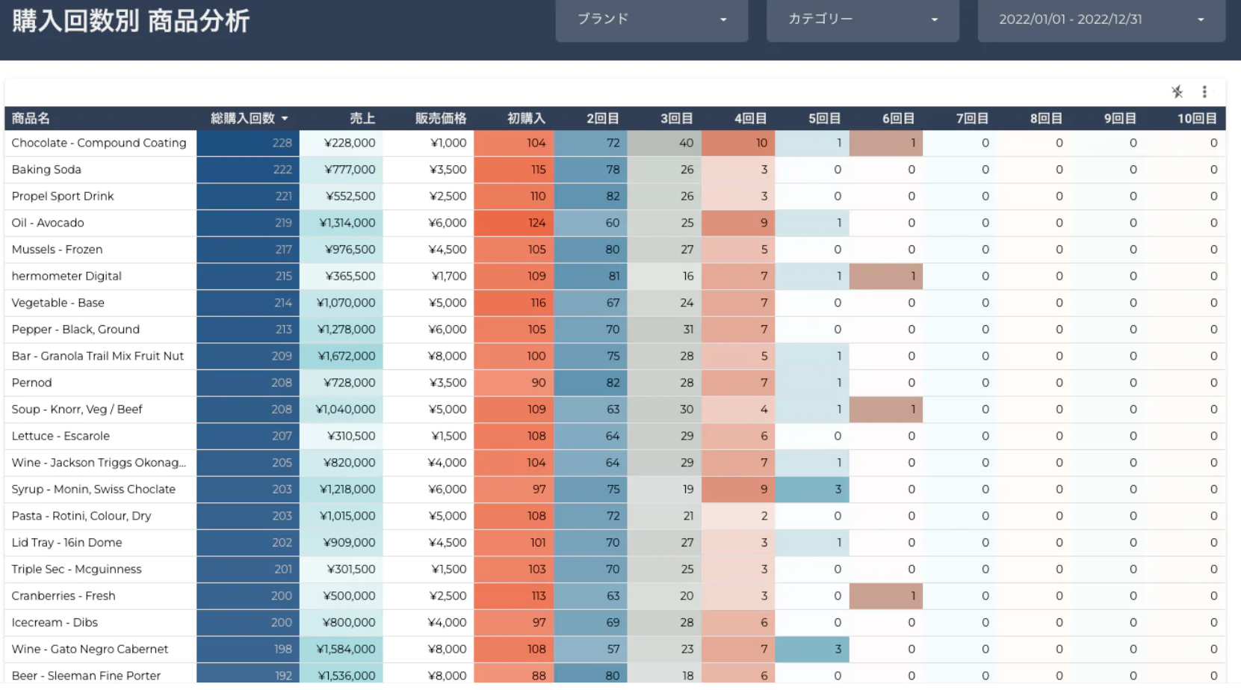Click Triple Sec - Mcguinness product name
The width and height of the screenshot is (1241, 690).
coord(76,570)
